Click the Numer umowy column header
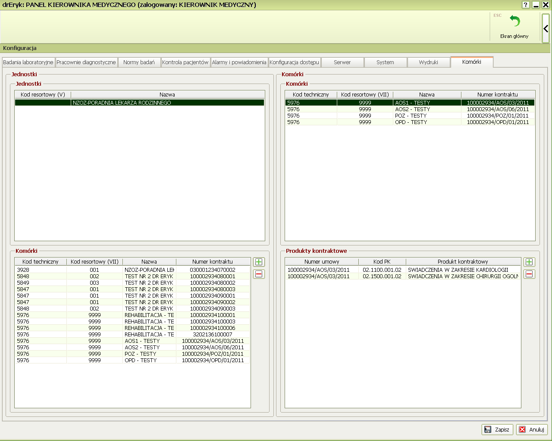The width and height of the screenshot is (552, 441). pos(322,261)
